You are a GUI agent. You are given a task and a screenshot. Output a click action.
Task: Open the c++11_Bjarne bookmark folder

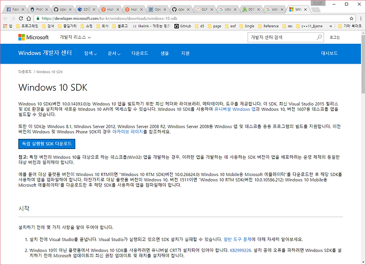309,26
